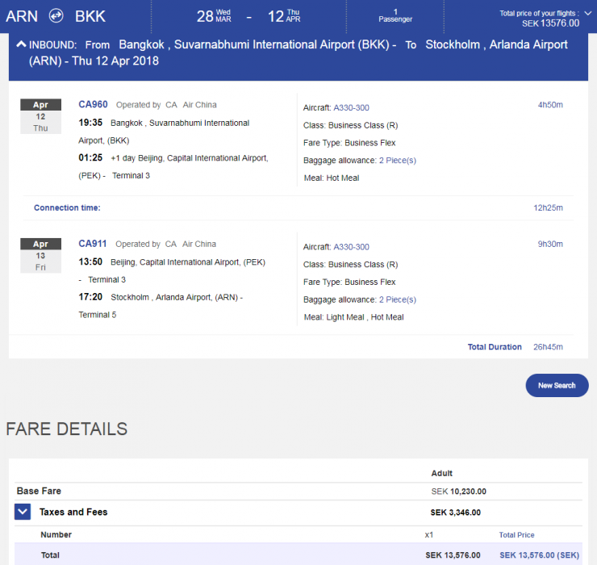Select the 12 Thu APR return date
Viewport: 597px width, 565px height.
(284, 16)
